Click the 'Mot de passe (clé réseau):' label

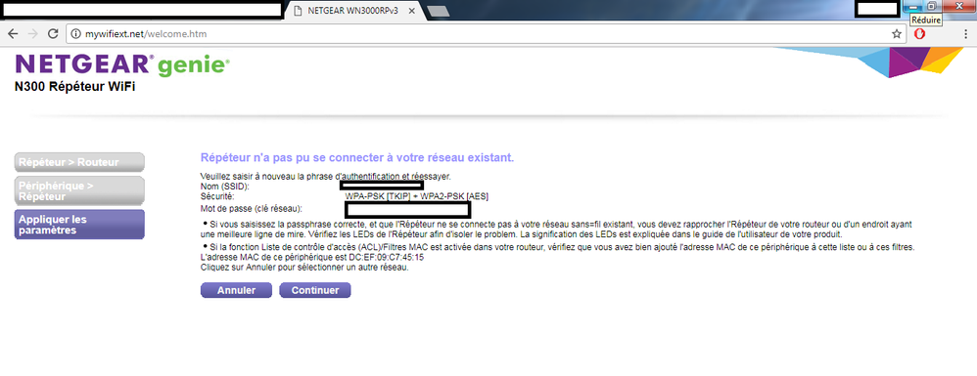click(252, 208)
